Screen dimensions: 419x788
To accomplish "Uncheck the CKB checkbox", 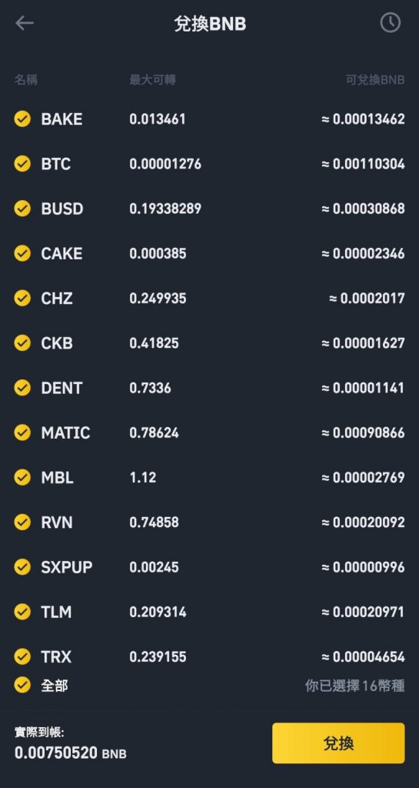I will click(x=22, y=342).
